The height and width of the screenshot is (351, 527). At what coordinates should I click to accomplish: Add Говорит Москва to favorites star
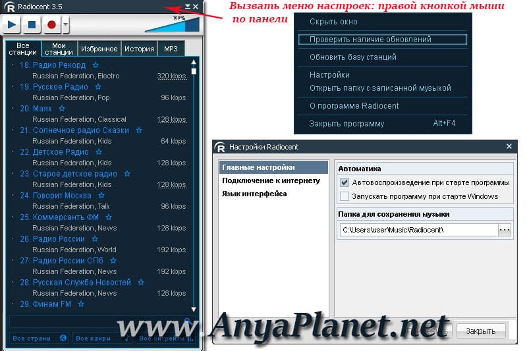tap(101, 195)
